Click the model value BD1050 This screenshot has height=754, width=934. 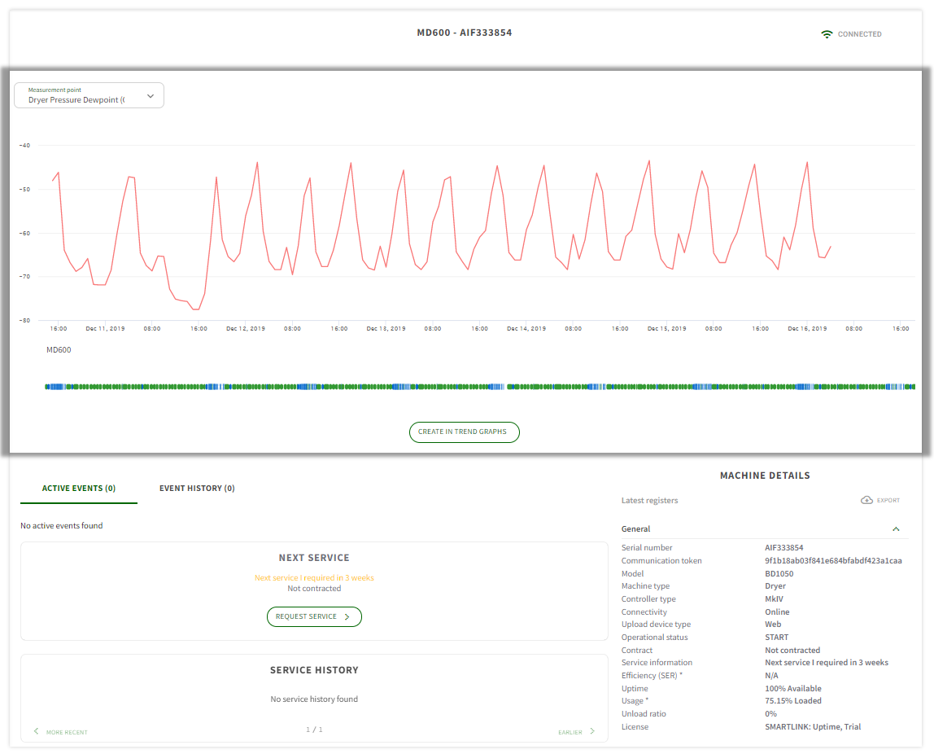(779, 574)
